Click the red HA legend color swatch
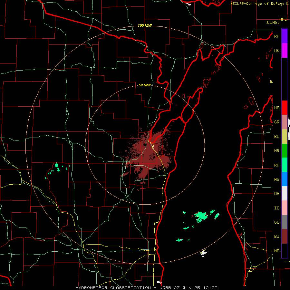The width and height of the screenshot is (290, 290). tap(285, 108)
